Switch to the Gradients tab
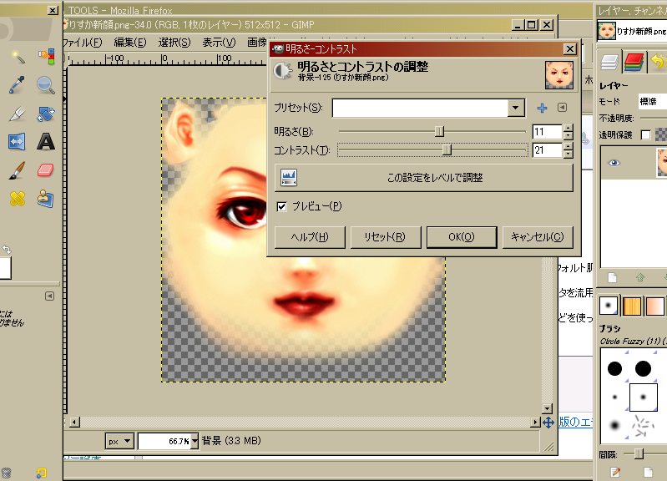 click(655, 306)
